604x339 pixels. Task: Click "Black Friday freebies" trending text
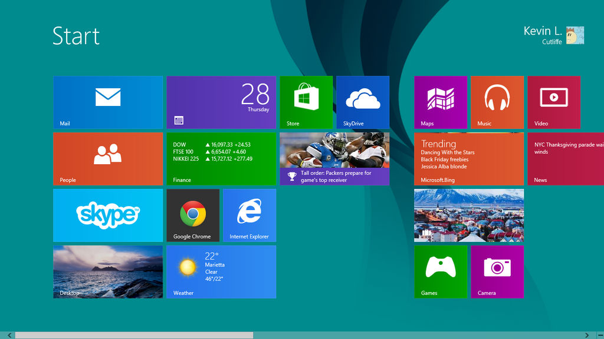[x=445, y=159]
